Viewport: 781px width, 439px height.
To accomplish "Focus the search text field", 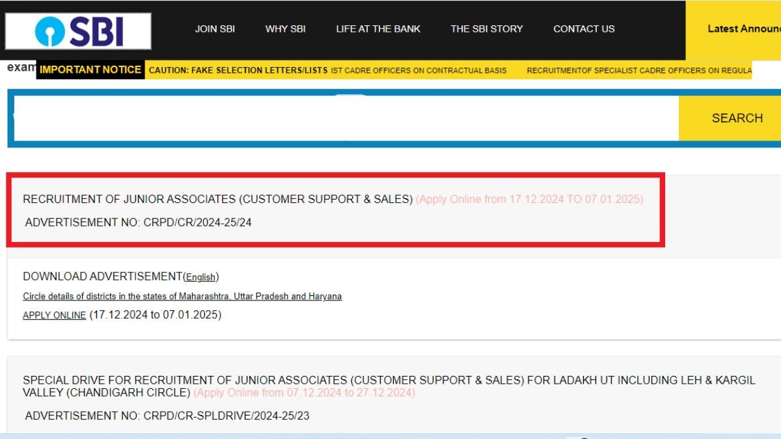I will pyautogui.click(x=345, y=118).
